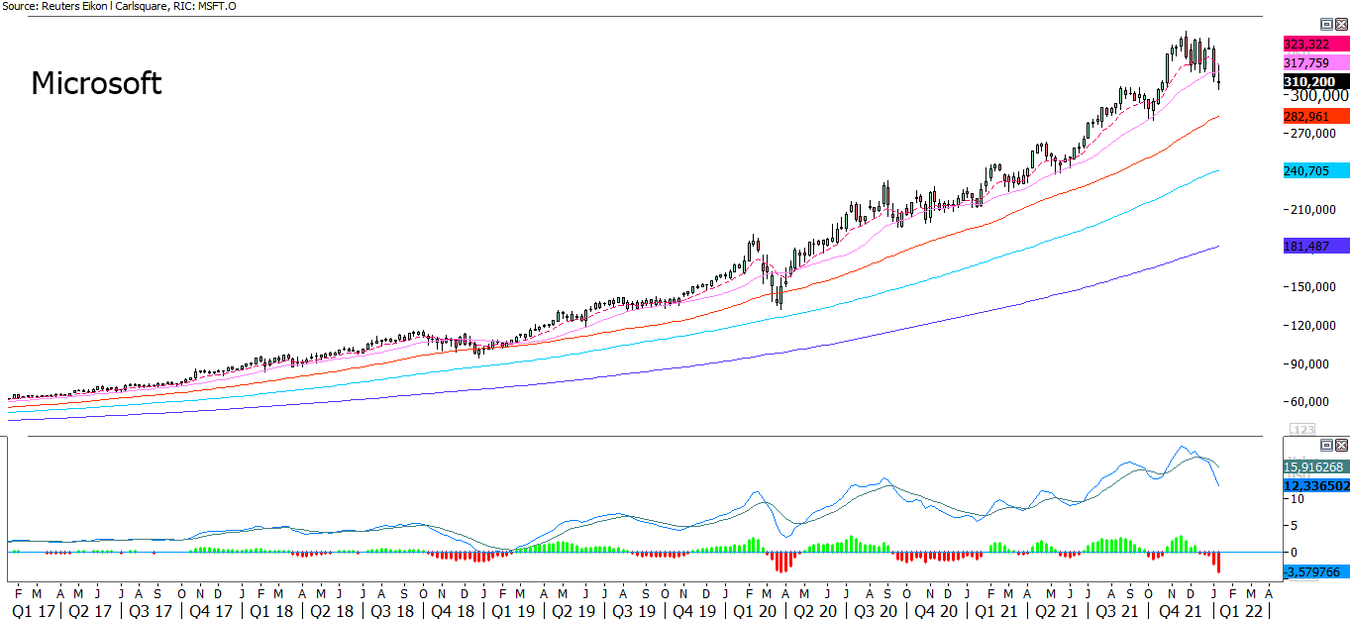Select the -3,579766 histogram value label

(1315, 571)
